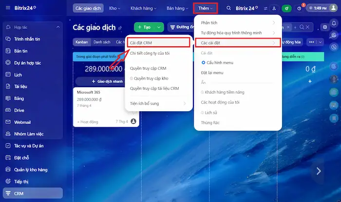This screenshot has height=202, width=341.
Task: Click the three-dots more options button
Action: [x=312, y=42]
